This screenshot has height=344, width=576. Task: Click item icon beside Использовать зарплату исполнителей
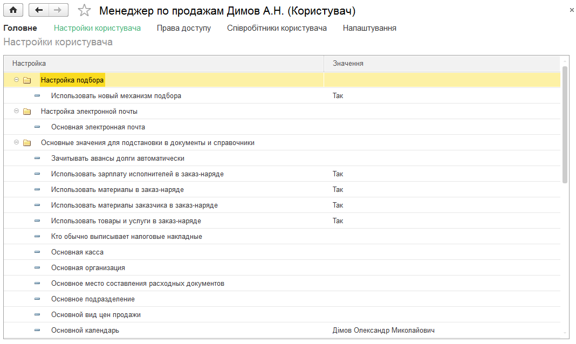pos(37,174)
